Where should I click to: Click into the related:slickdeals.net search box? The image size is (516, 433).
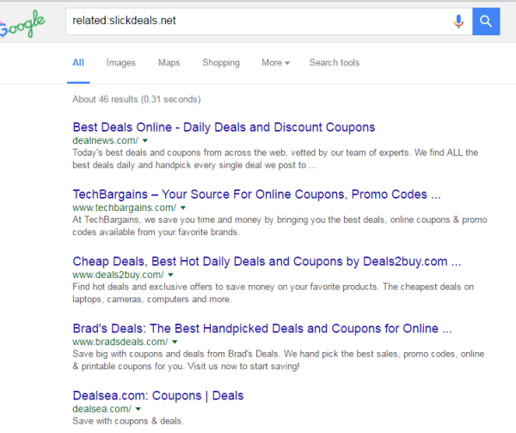point(258,22)
